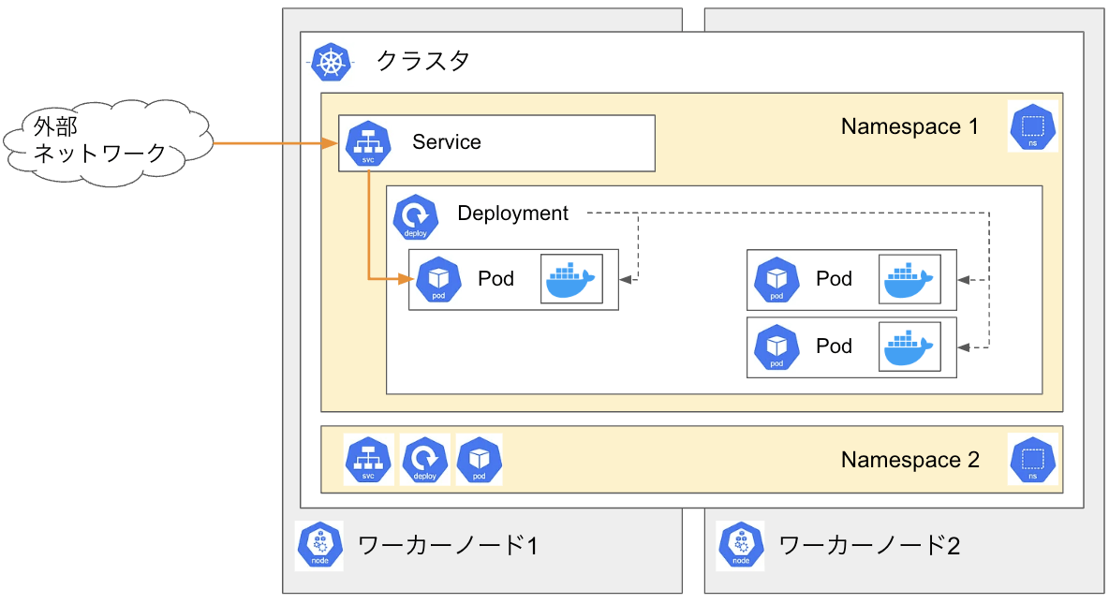Click the 外部ネットワーク cloud shape
The height and width of the screenshot is (604, 1109).
click(108, 143)
